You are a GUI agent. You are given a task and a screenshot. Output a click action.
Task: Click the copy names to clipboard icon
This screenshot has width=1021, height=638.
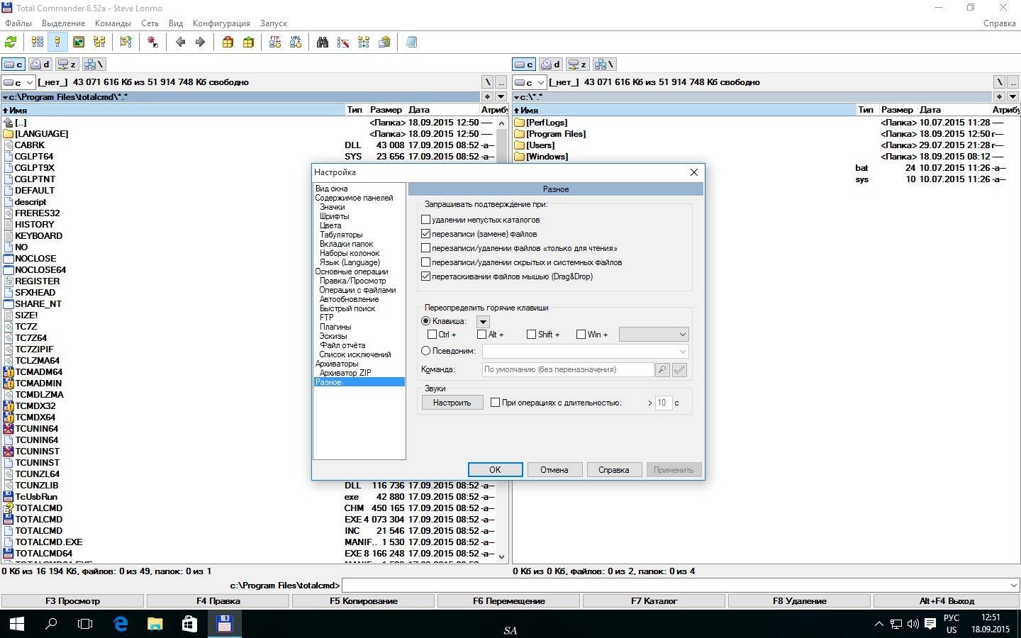coord(384,43)
